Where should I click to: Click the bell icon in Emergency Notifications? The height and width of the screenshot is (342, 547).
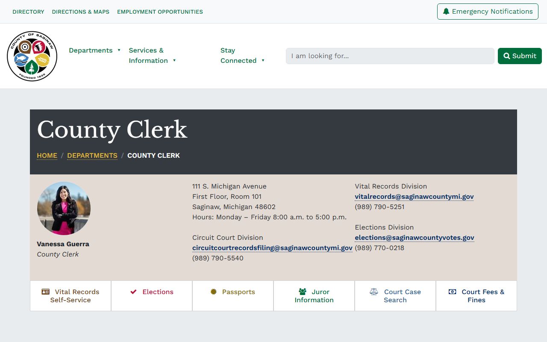446,12
